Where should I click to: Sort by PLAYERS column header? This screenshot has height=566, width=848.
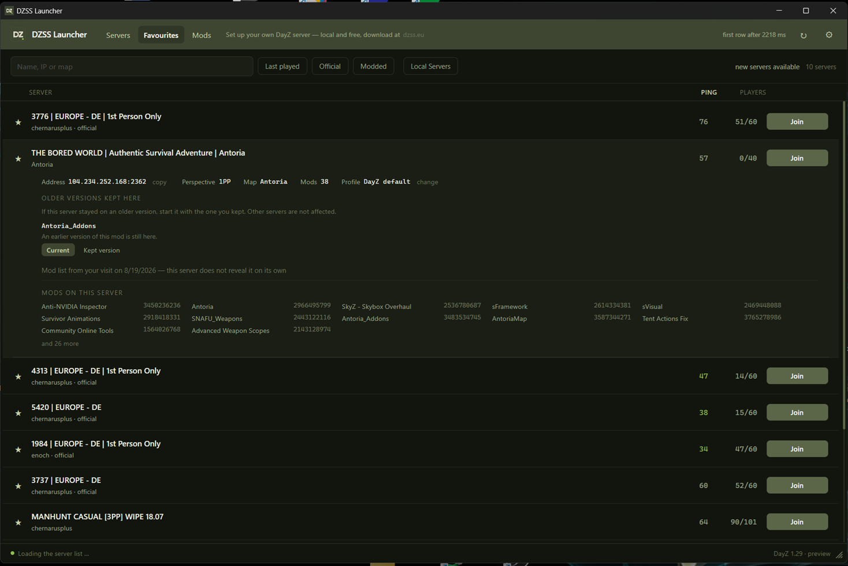tap(753, 92)
